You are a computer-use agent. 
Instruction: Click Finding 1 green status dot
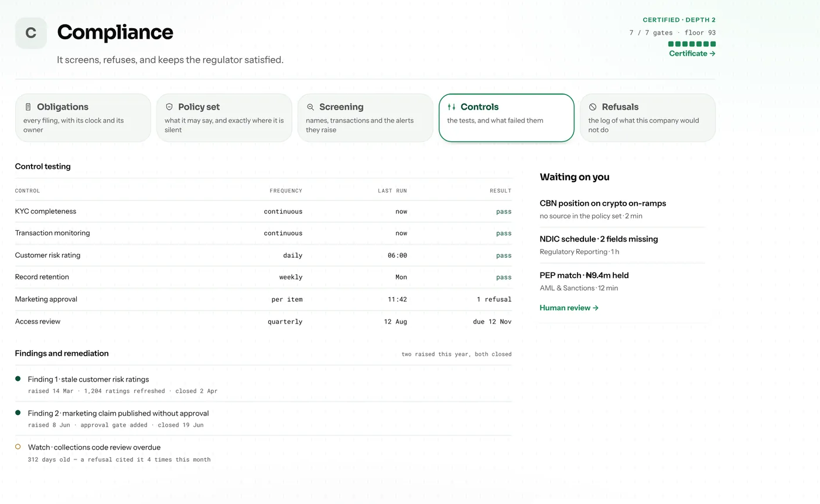18,379
